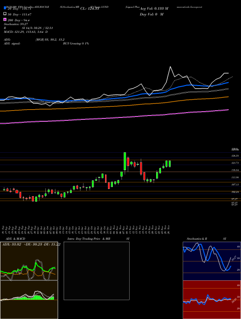Image resolution: width=241 pixels, height=319 pixels.
Task: Click the 'MACD: 121.29, 115.65, 5.64 D' readout
Action: click(x=26, y=32)
